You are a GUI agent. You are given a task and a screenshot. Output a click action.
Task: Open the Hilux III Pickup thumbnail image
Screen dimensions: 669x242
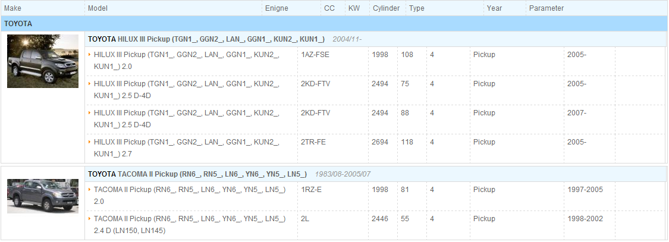point(43,61)
